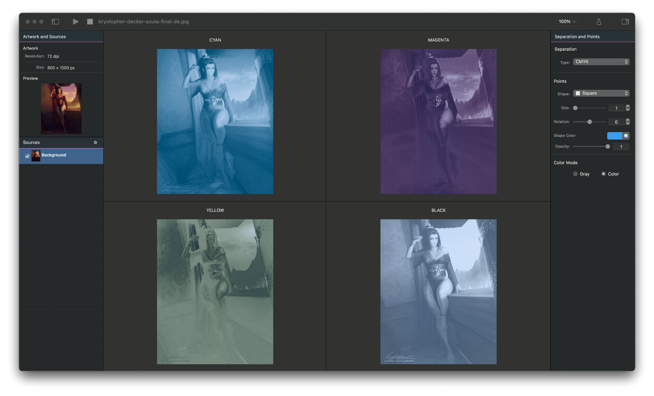
Task: Open the 100% zoom dropdown
Action: (567, 22)
